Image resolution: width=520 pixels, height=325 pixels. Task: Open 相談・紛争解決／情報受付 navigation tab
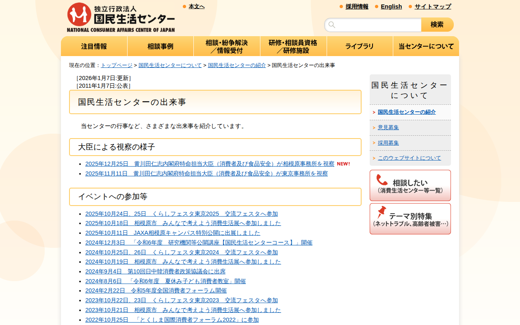(x=227, y=46)
